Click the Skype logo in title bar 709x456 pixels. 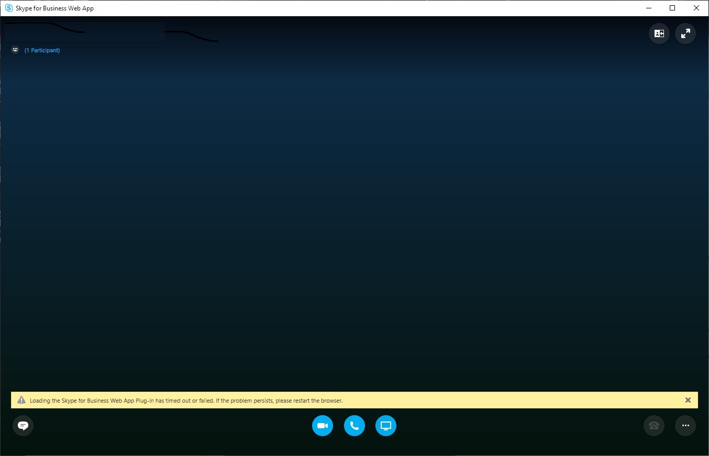(8, 8)
